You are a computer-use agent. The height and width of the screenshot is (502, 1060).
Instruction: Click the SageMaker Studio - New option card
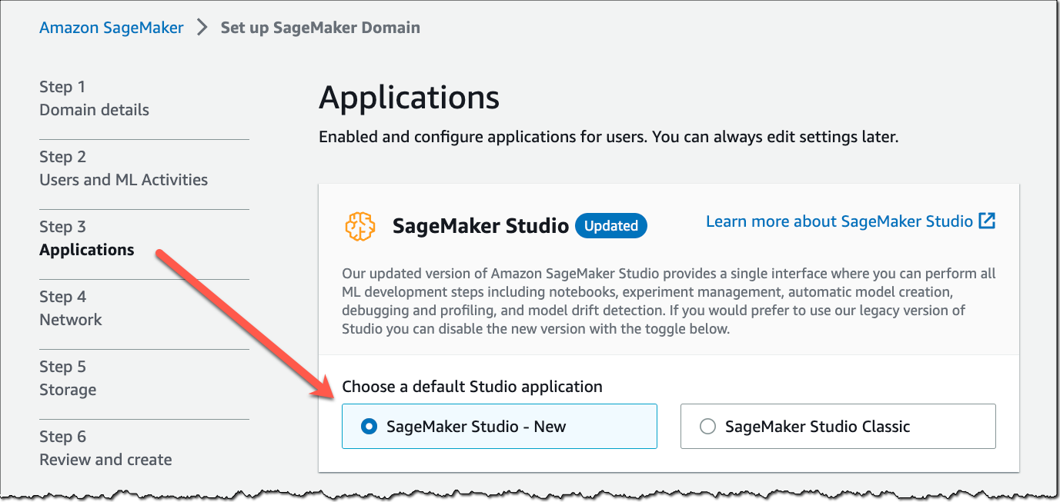tap(499, 425)
